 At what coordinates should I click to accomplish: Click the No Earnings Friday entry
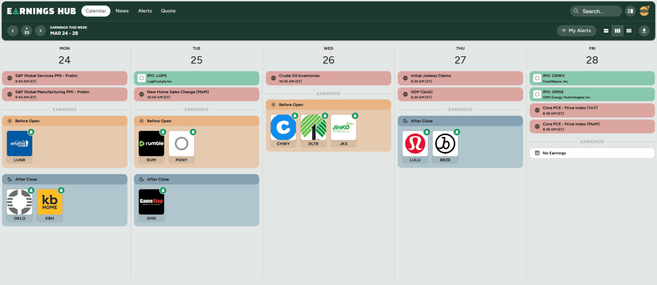[592, 153]
